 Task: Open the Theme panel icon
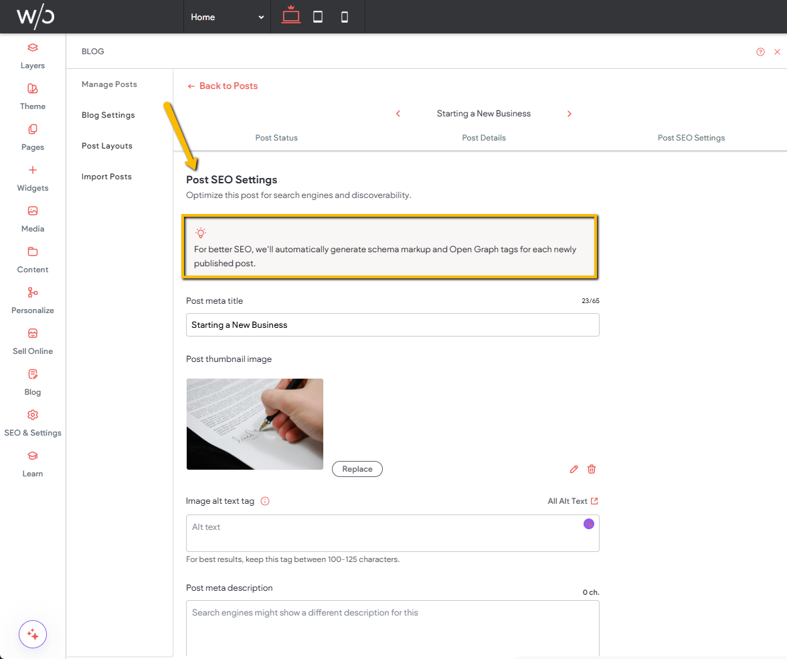(x=33, y=88)
